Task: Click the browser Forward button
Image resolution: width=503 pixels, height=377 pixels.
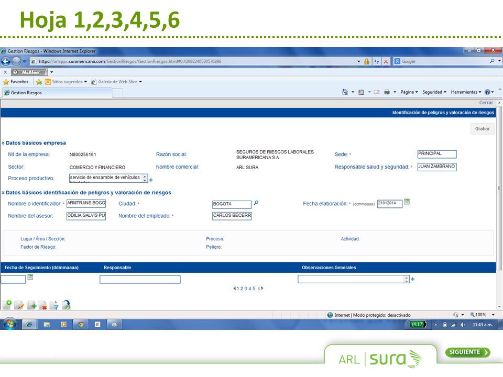Action: [x=16, y=61]
